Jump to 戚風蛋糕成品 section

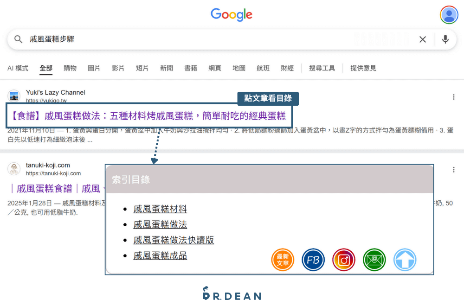(x=160, y=256)
